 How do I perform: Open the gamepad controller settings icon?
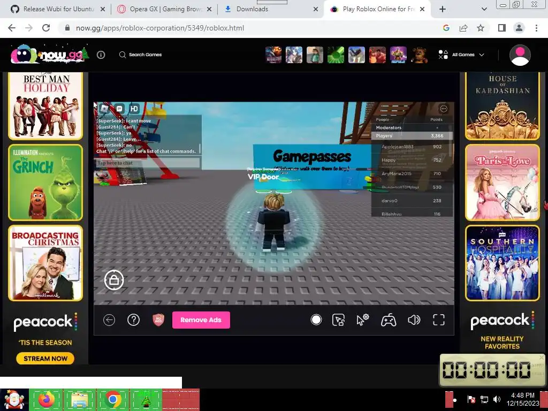pyautogui.click(x=389, y=320)
